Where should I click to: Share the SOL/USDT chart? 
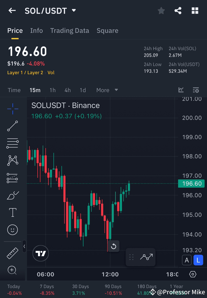pyautogui.click(x=178, y=10)
